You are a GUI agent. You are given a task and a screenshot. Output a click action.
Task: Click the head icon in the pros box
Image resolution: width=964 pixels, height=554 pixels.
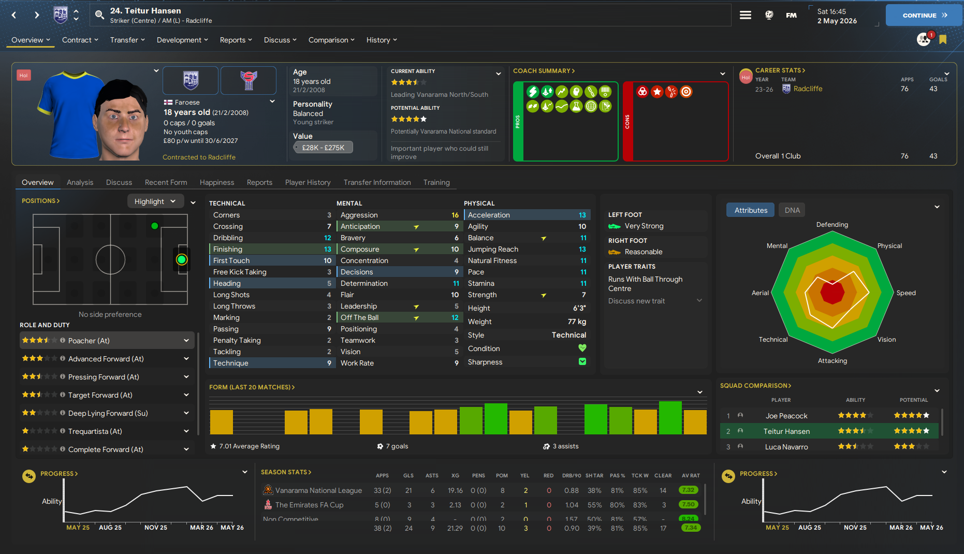point(576,92)
